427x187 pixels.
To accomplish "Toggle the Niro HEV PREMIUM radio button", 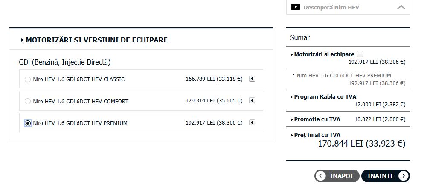I will coord(27,123).
